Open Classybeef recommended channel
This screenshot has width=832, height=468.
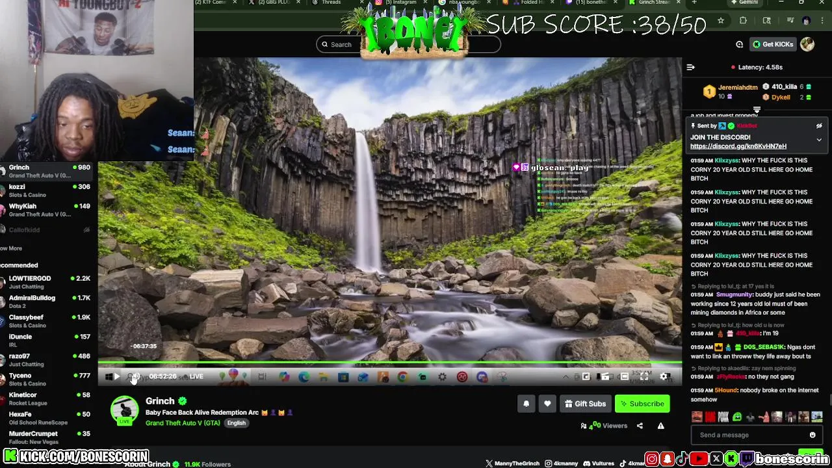(45, 321)
